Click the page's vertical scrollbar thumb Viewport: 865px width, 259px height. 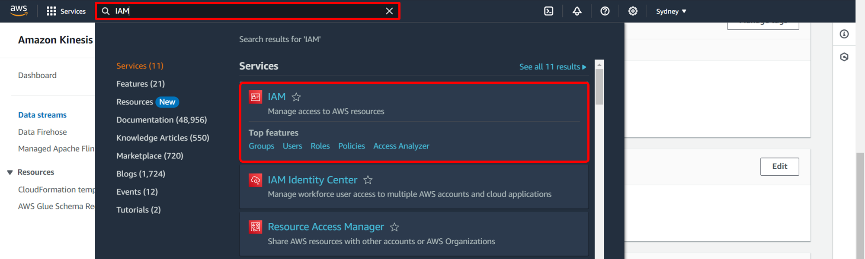(860, 205)
